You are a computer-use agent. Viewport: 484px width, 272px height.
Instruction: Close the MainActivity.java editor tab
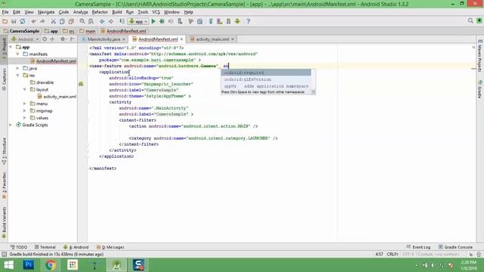124,39
